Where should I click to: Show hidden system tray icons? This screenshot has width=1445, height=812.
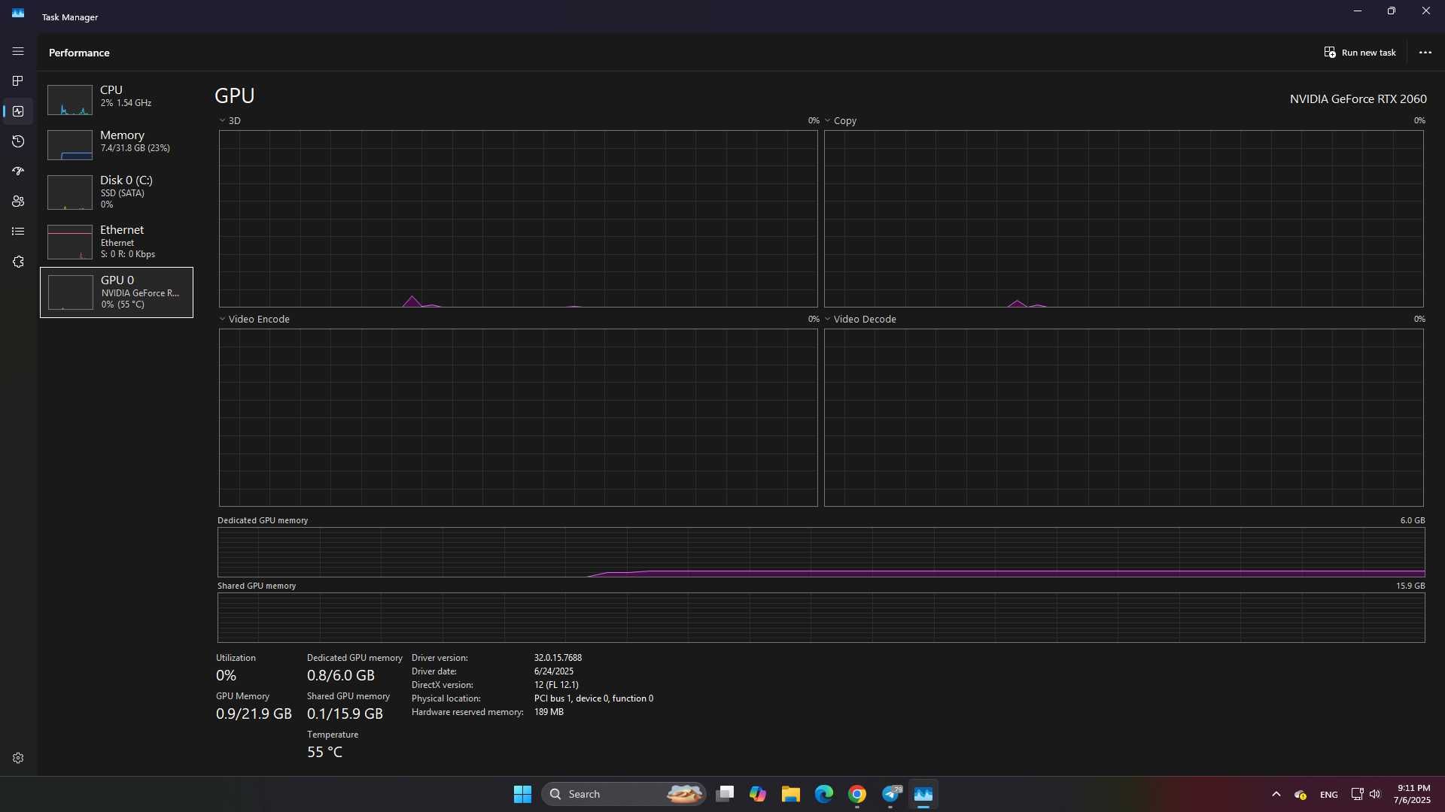click(x=1276, y=794)
